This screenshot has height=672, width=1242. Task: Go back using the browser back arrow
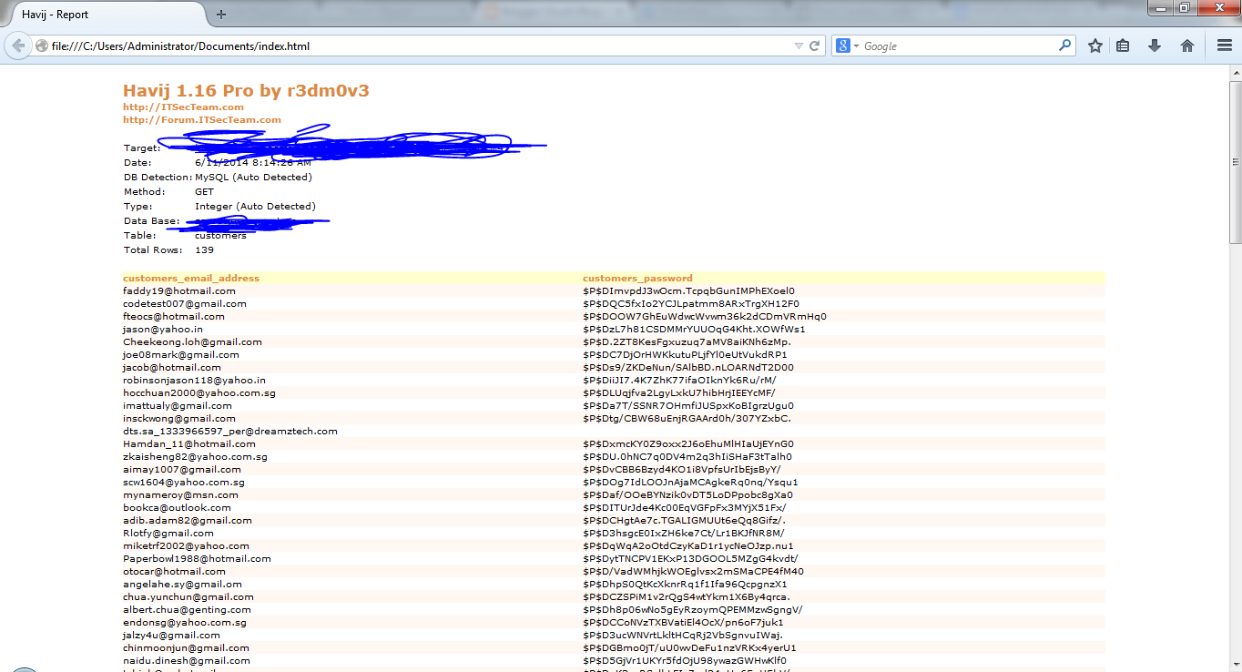18,46
